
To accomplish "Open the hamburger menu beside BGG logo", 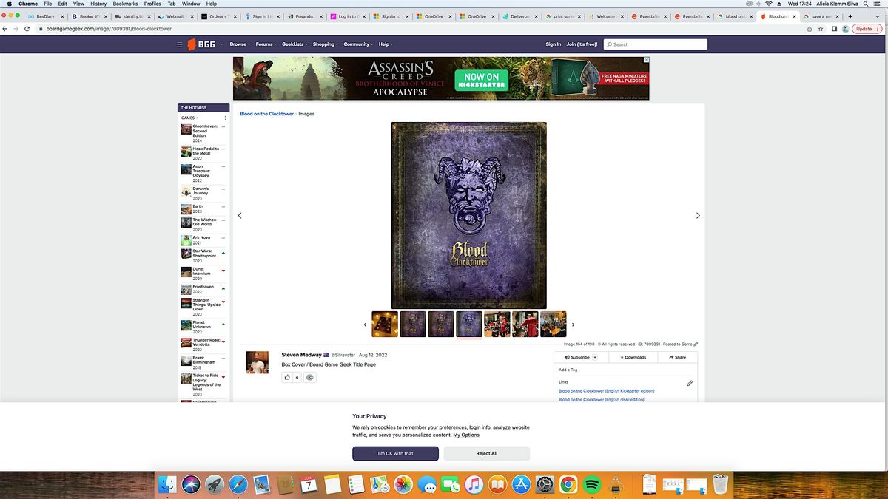I will (x=179, y=44).
